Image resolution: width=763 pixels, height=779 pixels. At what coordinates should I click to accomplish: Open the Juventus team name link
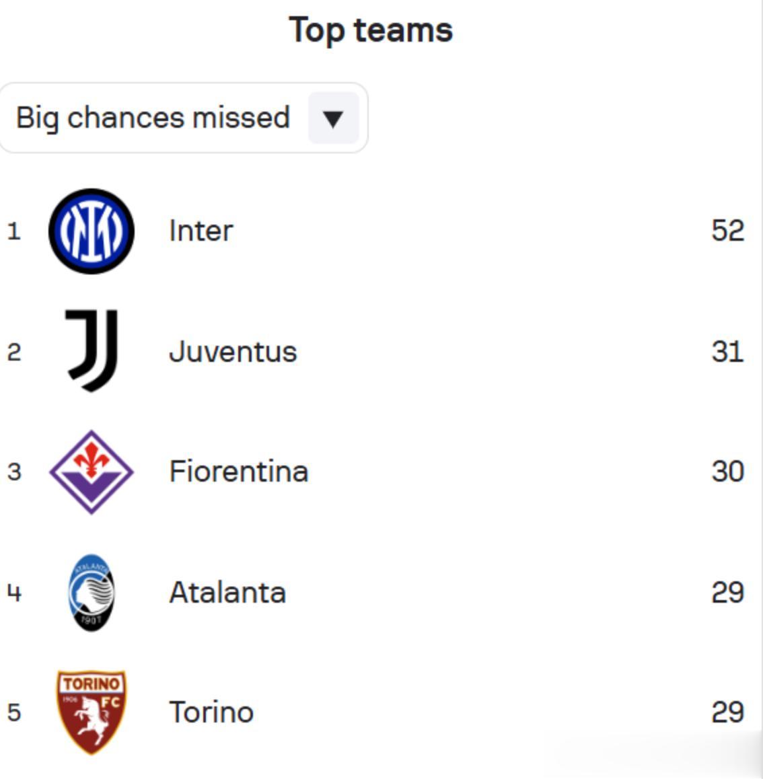point(233,352)
